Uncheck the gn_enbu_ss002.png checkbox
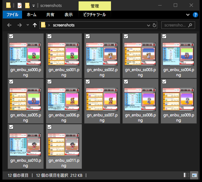 point(88,36)
